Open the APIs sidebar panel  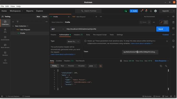click(x=5, y=31)
